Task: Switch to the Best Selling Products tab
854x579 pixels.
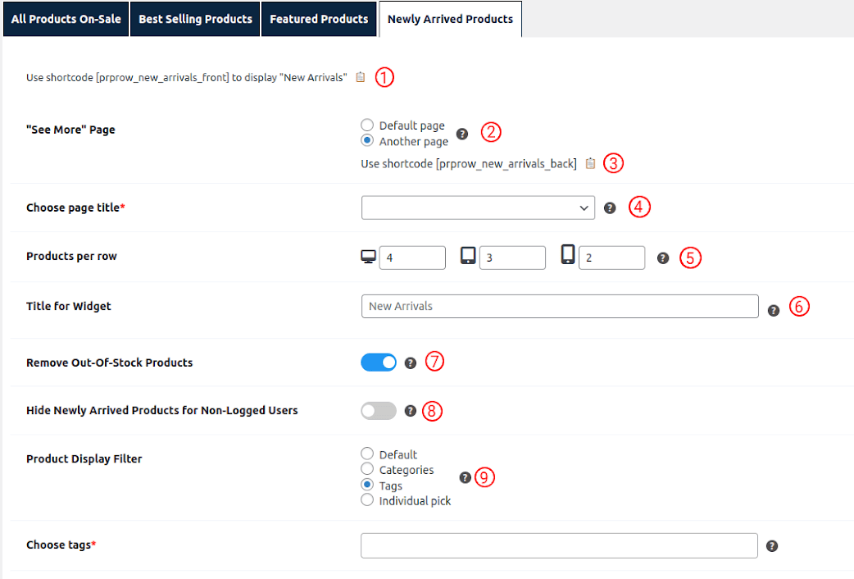Action: (194, 19)
